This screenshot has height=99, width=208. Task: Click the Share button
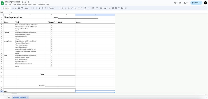195,3
